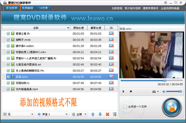Play the preview video

click(x=123, y=91)
